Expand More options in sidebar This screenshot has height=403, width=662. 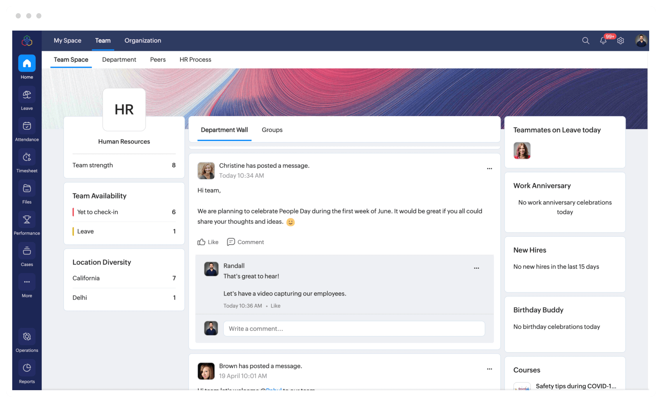click(27, 282)
